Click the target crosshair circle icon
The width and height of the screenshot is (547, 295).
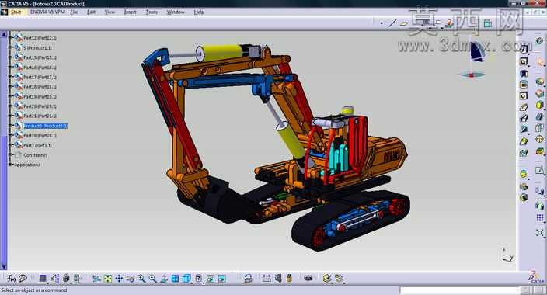(540, 139)
